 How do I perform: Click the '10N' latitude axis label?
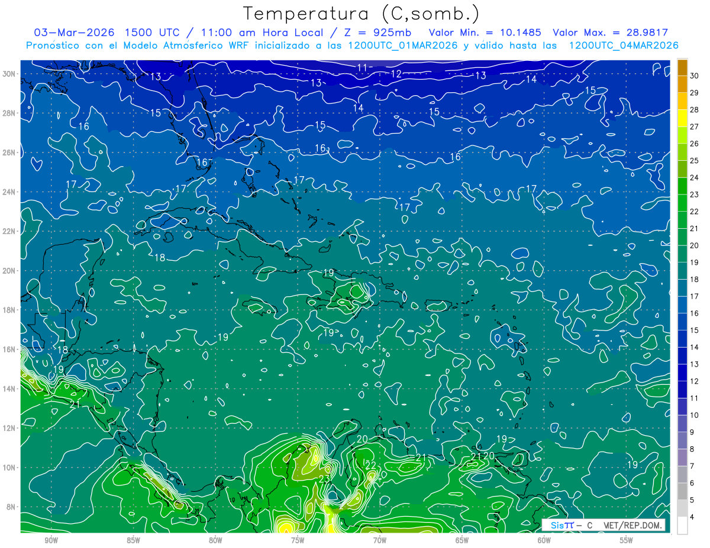[10, 467]
